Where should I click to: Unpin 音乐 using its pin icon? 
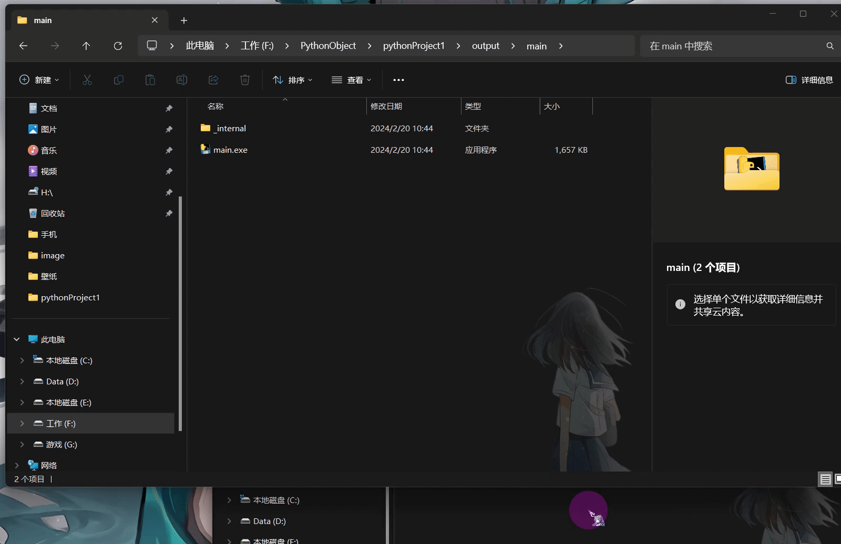tap(169, 150)
